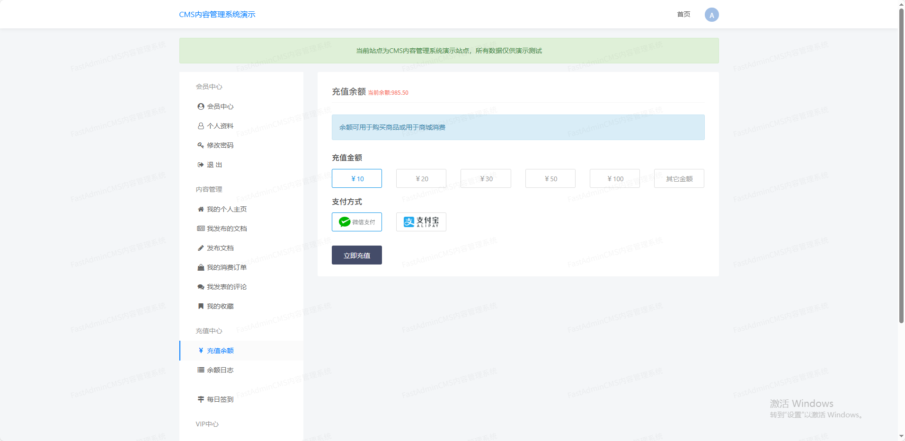The height and width of the screenshot is (441, 905).
Task: Select the ¥10 recharge amount
Action: pos(357,178)
